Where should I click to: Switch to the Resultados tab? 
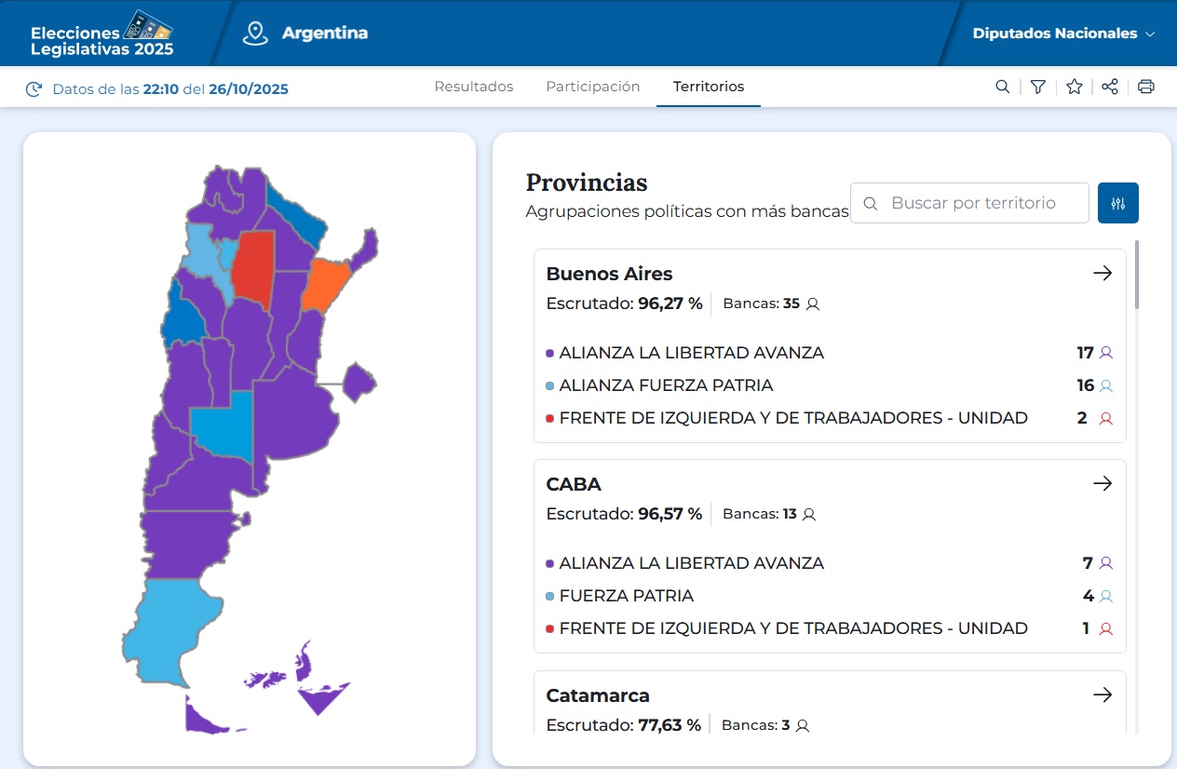coord(474,87)
